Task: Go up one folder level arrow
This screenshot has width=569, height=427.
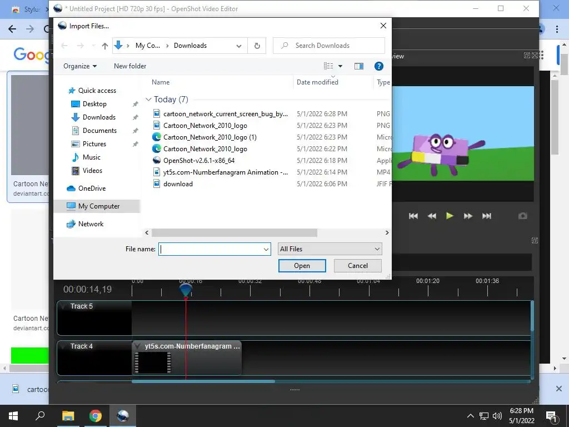Action: click(x=105, y=46)
